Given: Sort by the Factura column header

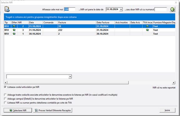Looking at the screenshot, I should tap(77, 22).
